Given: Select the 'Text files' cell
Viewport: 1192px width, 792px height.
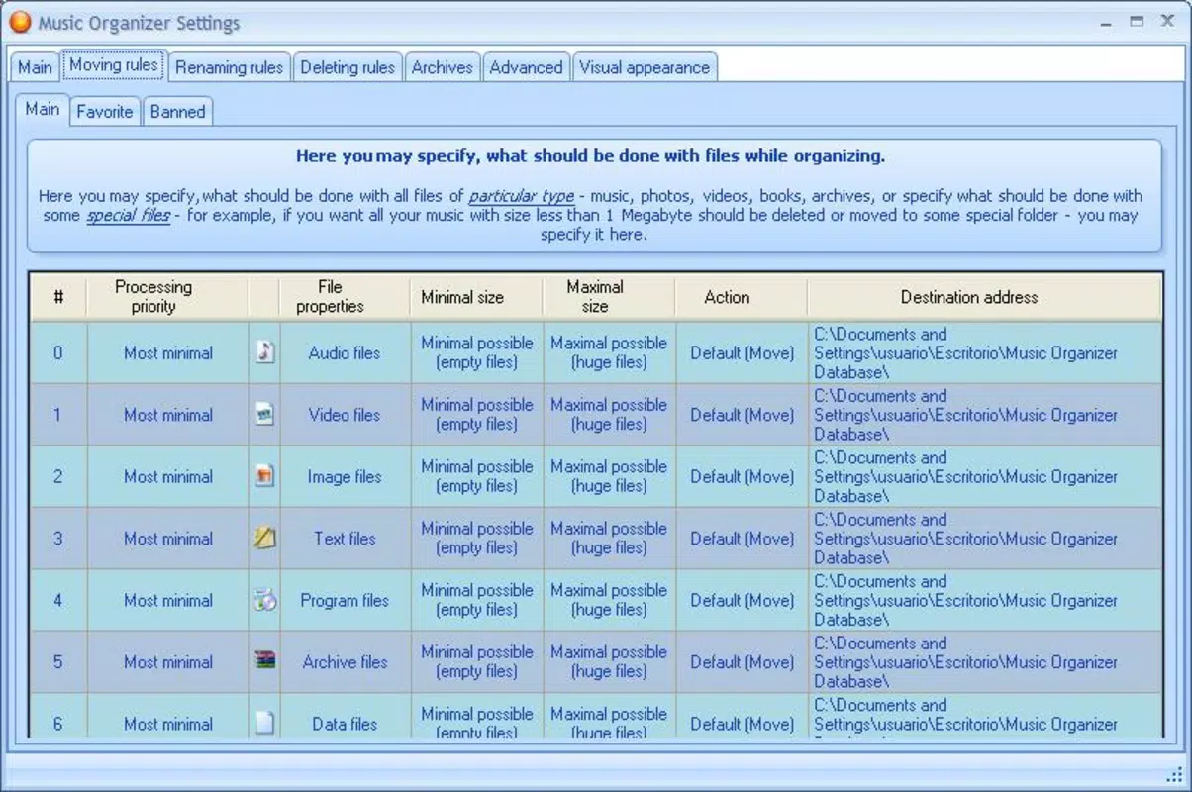Looking at the screenshot, I should coord(345,539).
